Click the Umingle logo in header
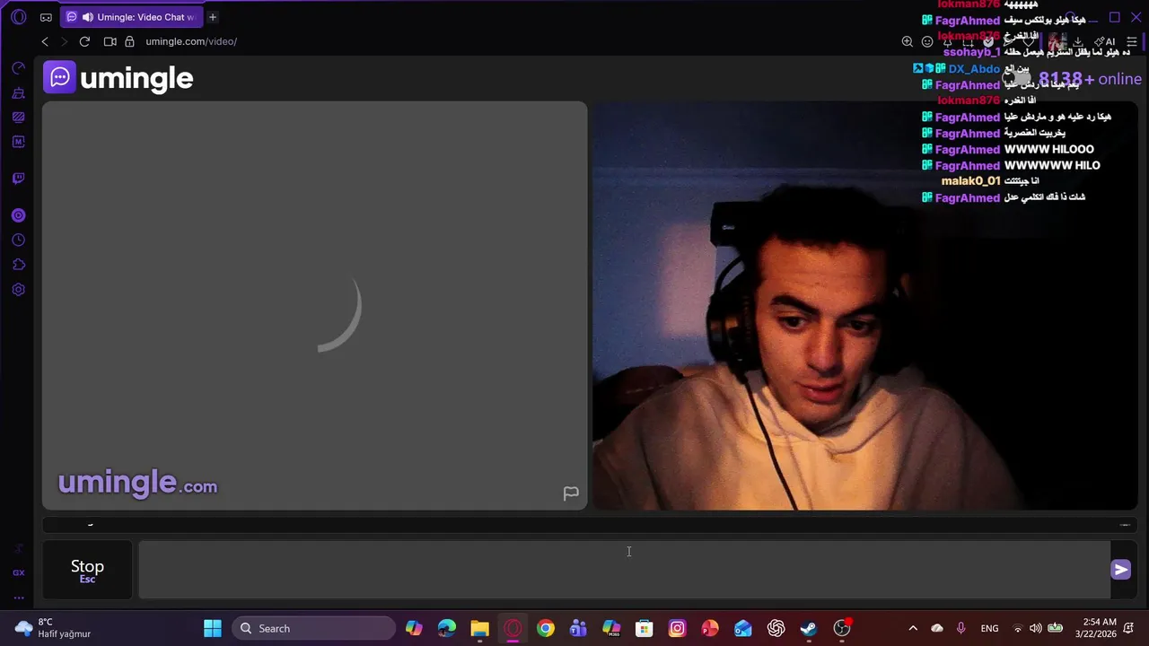This screenshot has width=1149, height=646. (x=118, y=78)
